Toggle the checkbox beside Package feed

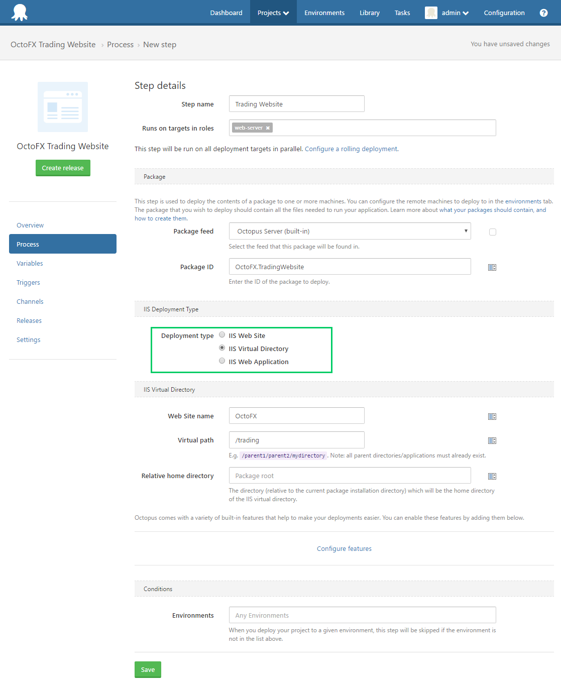click(492, 232)
